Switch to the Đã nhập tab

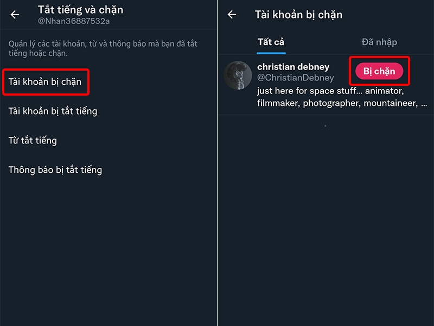click(x=379, y=42)
